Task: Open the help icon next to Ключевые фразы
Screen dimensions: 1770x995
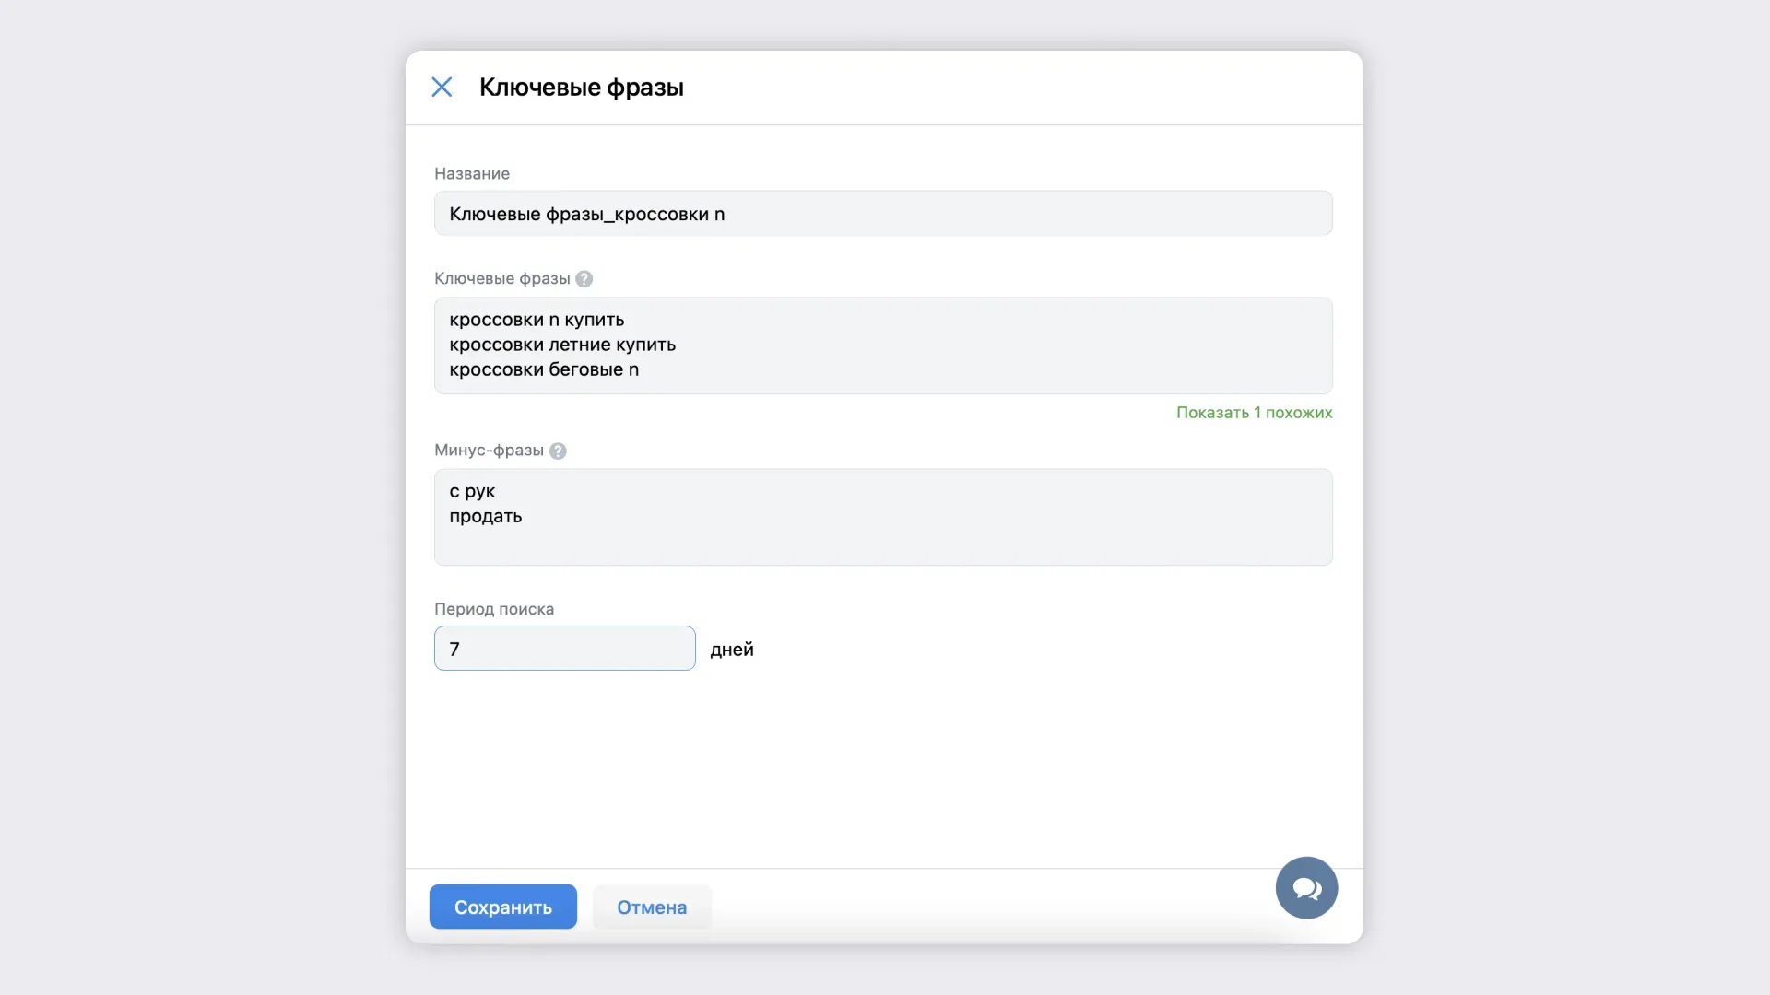Action: (584, 279)
